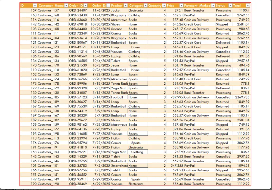
Task: Select order cell ORD-95794
Action: [78, 143]
